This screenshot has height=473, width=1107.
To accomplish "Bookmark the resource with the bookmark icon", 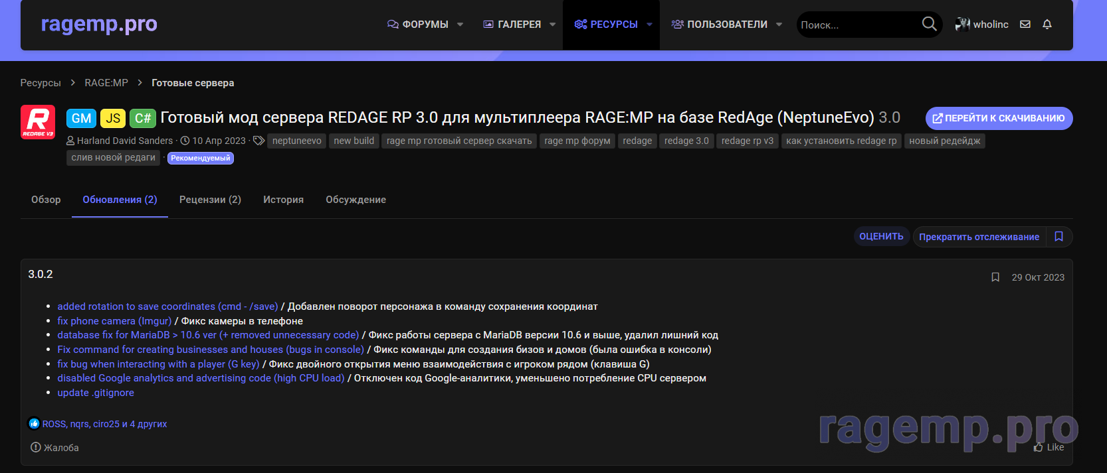I will (x=1059, y=236).
